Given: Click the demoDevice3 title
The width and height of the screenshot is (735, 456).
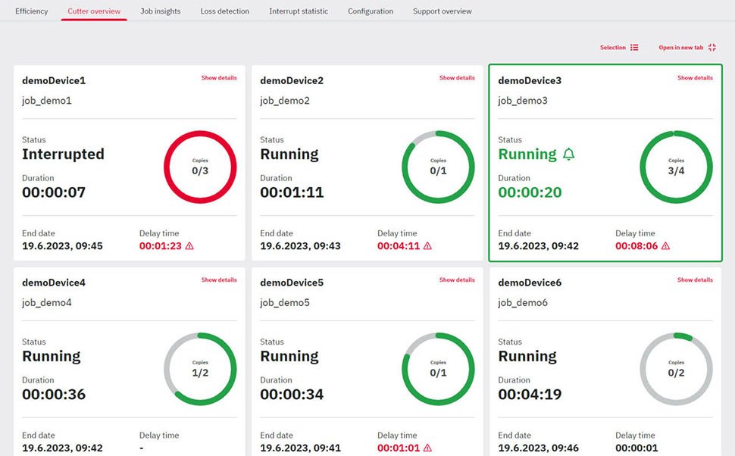Looking at the screenshot, I should 530,80.
